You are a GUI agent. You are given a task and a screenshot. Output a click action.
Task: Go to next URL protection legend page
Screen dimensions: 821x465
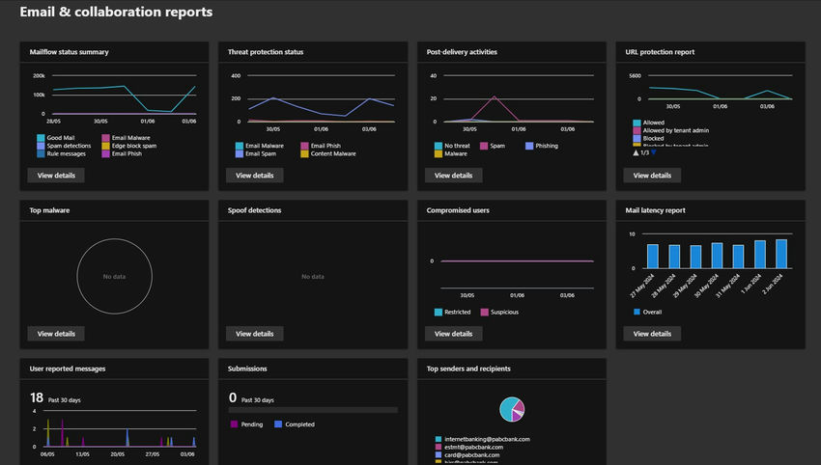653,152
